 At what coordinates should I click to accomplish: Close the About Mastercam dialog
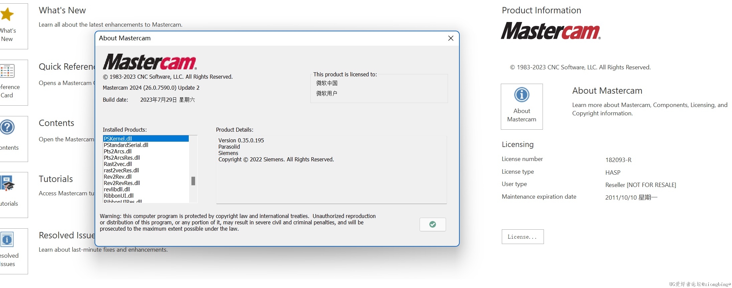pos(451,38)
